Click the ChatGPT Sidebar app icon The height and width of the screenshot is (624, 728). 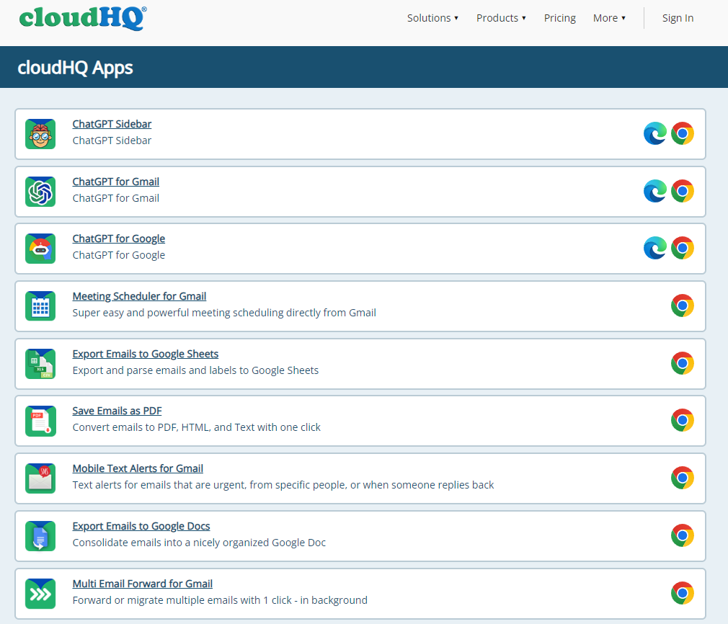(x=40, y=134)
